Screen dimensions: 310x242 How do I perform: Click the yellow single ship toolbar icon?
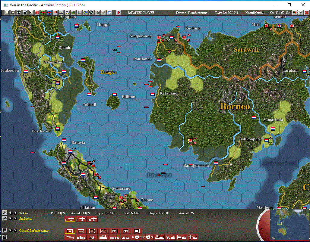(x=61, y=13)
